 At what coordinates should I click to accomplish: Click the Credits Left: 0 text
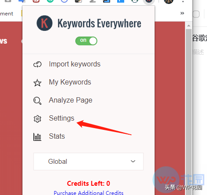89,184
